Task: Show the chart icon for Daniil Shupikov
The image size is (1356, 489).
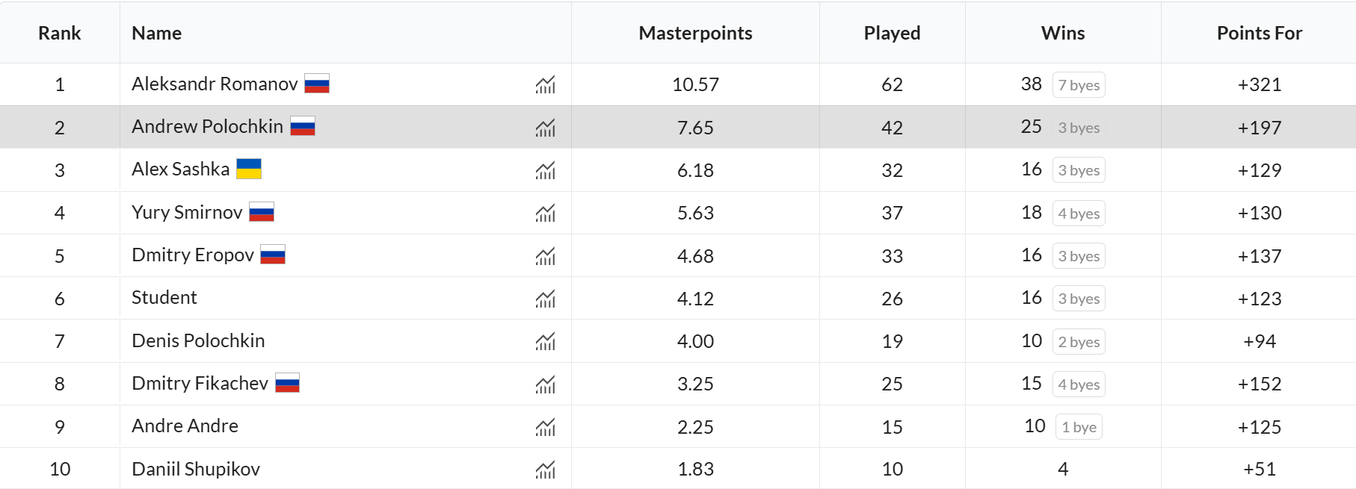Action: pyautogui.click(x=545, y=470)
